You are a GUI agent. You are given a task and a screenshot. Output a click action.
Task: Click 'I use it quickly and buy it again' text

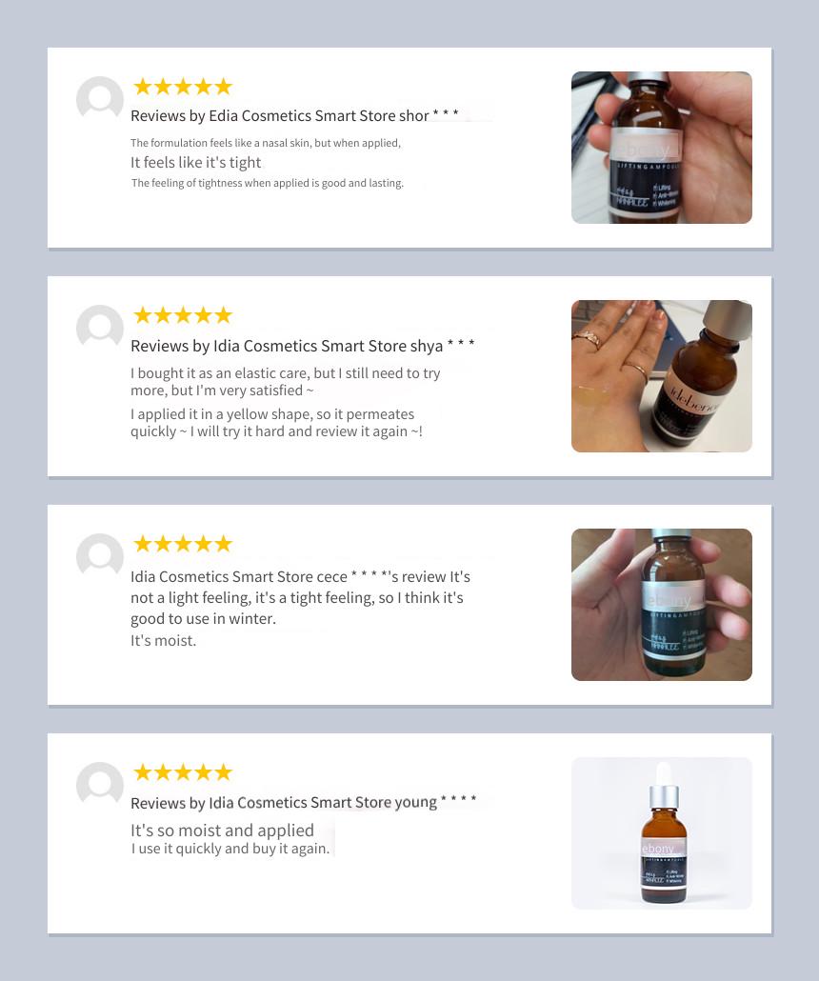point(230,849)
